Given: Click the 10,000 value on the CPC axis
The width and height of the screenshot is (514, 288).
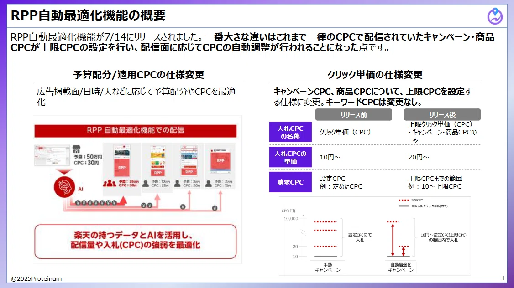Looking at the screenshot, I should (291, 219).
